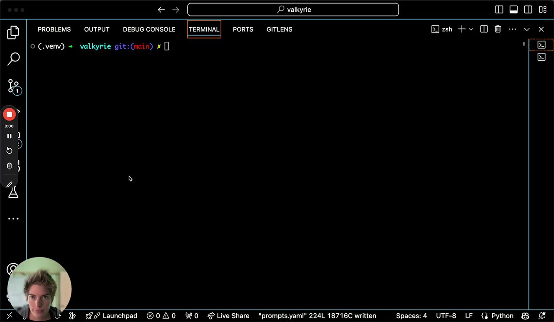Change file encoding UTF-8
This screenshot has width=554, height=322.
446,316
